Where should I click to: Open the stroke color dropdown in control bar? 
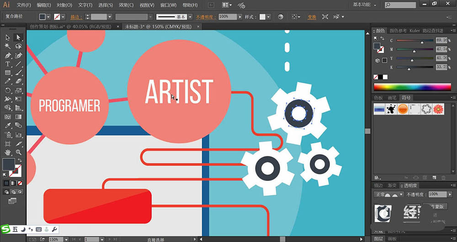click(x=63, y=17)
